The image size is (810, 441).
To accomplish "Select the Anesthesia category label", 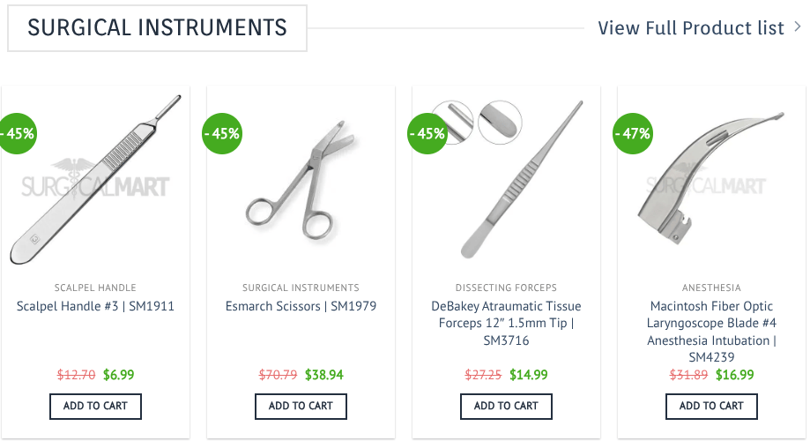I will [711, 288].
